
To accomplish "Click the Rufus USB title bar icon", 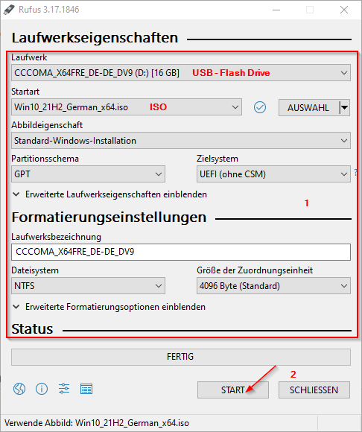I will point(9,10).
